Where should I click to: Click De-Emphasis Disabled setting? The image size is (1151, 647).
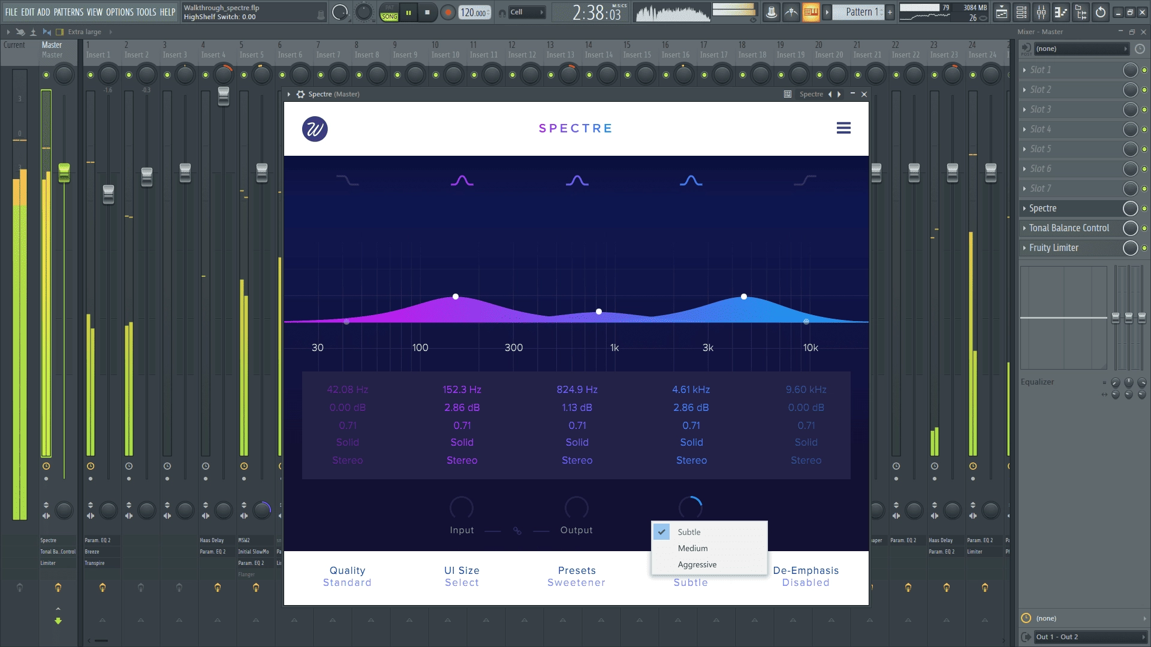point(806,576)
